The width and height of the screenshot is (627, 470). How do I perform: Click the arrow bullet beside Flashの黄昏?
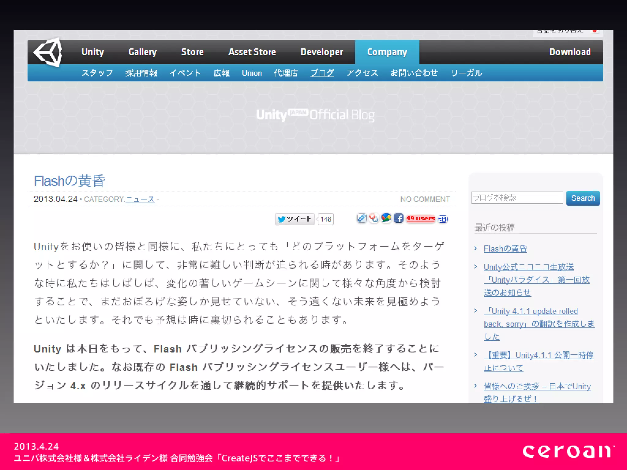pyautogui.click(x=476, y=248)
